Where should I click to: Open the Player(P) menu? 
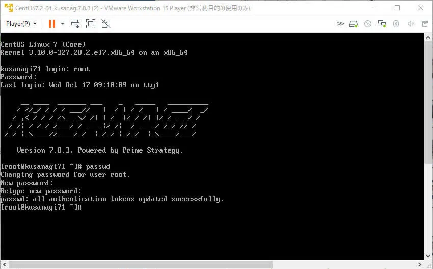click(x=21, y=24)
